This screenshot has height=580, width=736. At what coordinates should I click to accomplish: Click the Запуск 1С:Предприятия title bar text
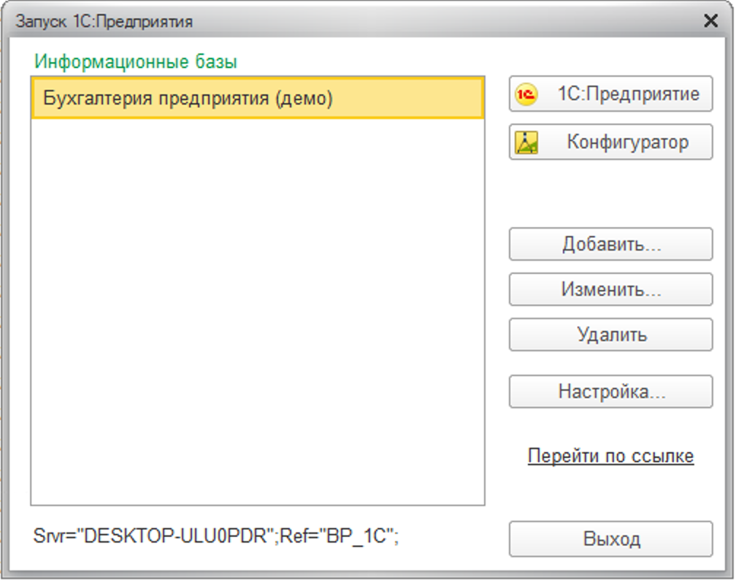(104, 22)
